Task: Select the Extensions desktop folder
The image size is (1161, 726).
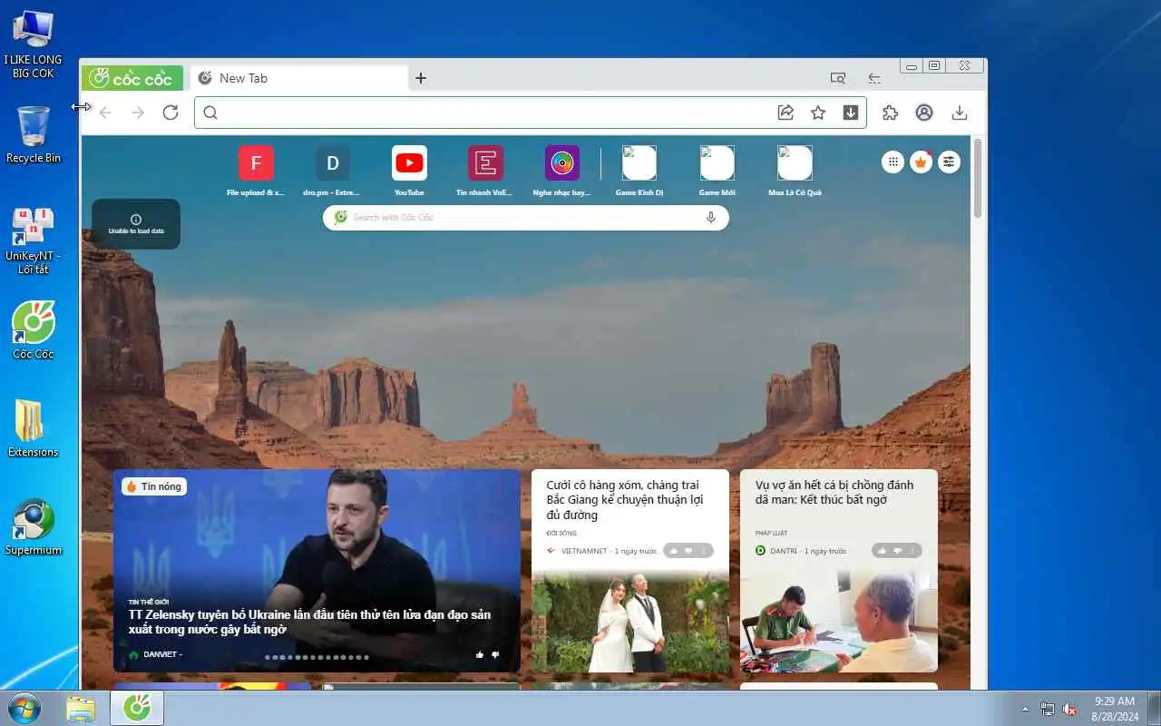Action: (34, 427)
